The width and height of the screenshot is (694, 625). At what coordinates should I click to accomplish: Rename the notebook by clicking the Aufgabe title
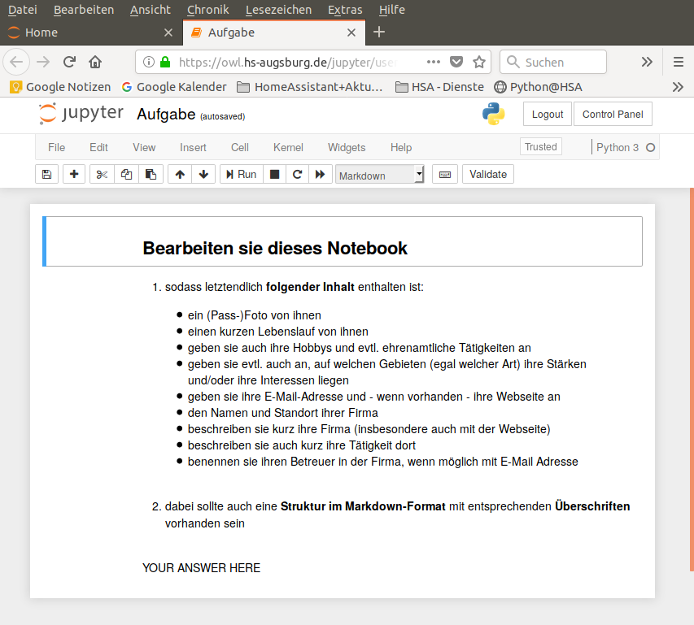click(166, 114)
